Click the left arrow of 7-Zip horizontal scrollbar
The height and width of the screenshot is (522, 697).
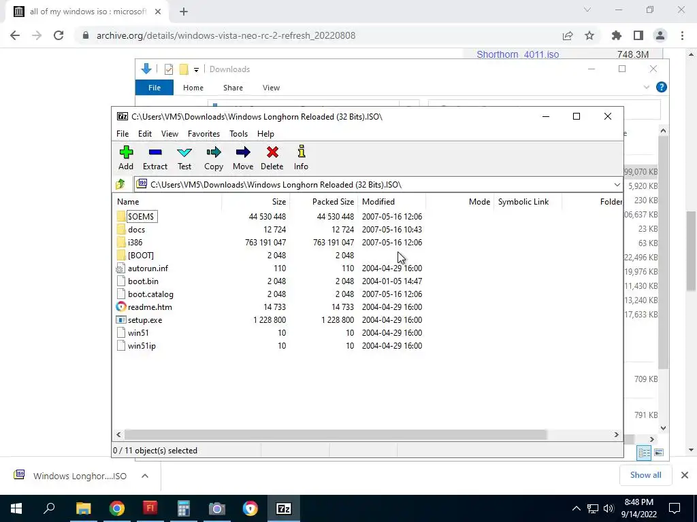tap(118, 434)
